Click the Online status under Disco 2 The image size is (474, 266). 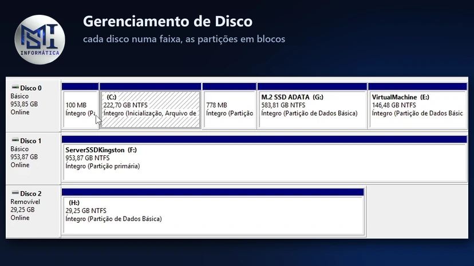pyautogui.click(x=20, y=217)
